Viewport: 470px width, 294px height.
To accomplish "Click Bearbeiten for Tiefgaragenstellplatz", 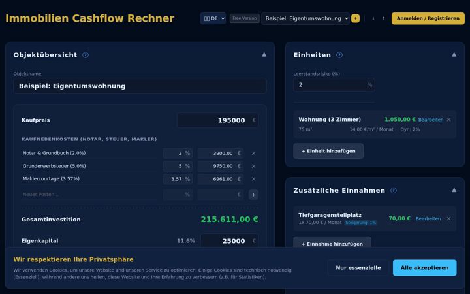I will [x=428, y=219].
